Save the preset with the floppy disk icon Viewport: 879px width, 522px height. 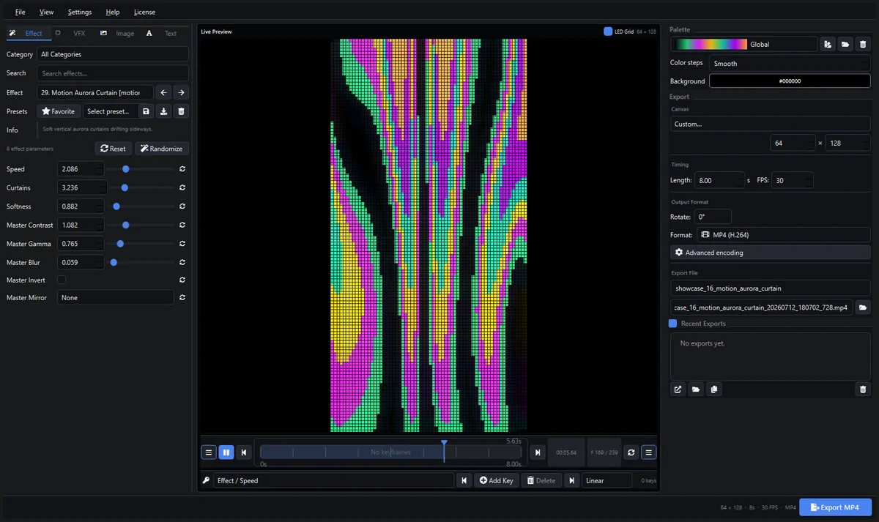pos(146,111)
